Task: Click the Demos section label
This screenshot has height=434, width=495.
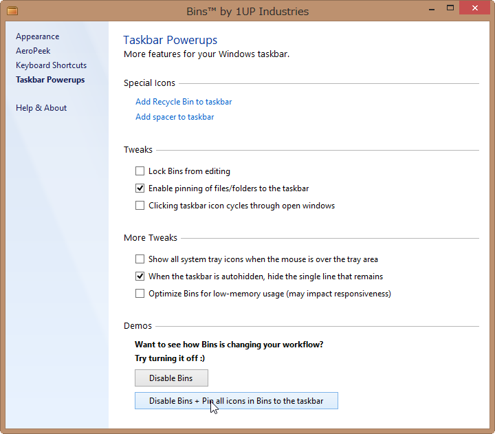Action: click(x=137, y=325)
